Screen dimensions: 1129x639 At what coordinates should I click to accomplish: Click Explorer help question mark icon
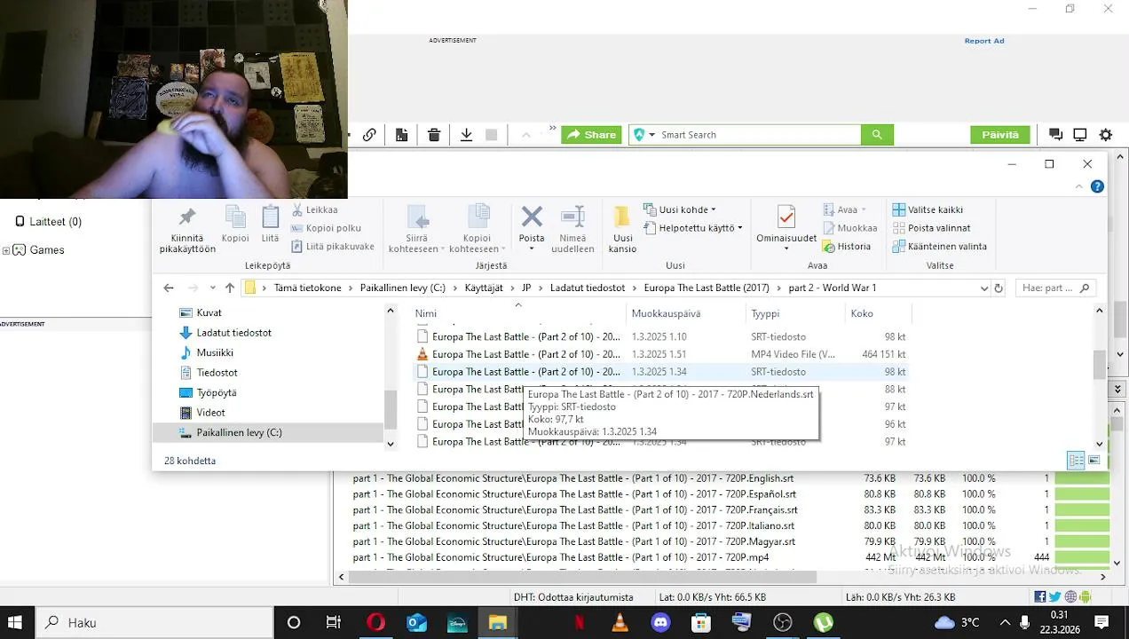(x=1097, y=186)
